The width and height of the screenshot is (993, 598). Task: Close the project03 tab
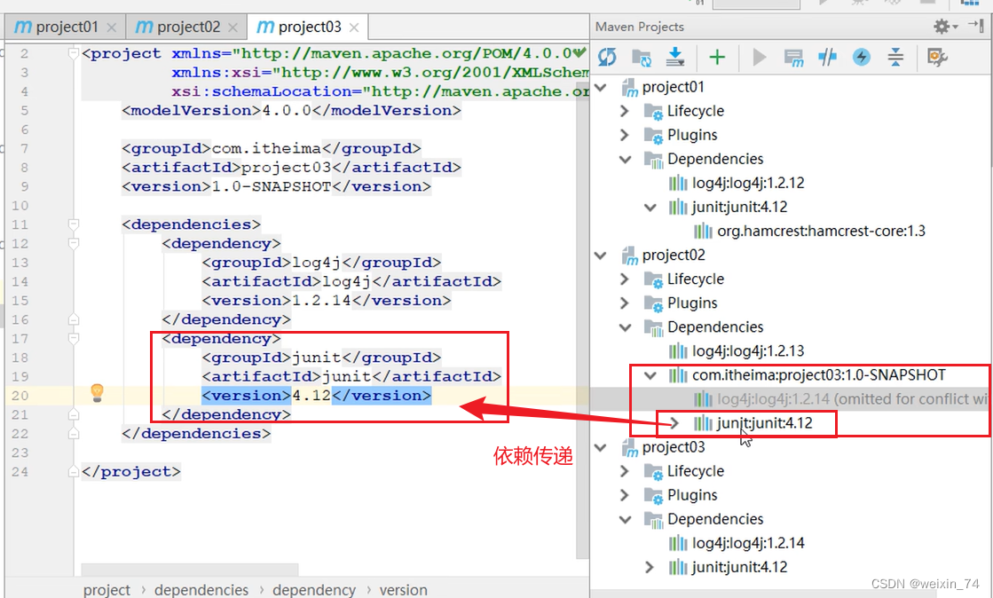[354, 28]
